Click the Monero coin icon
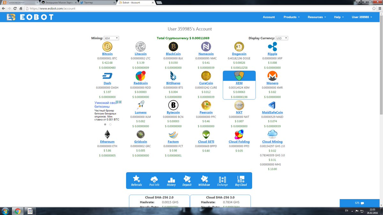Viewport: 383px width, 215px height. (x=272, y=76)
